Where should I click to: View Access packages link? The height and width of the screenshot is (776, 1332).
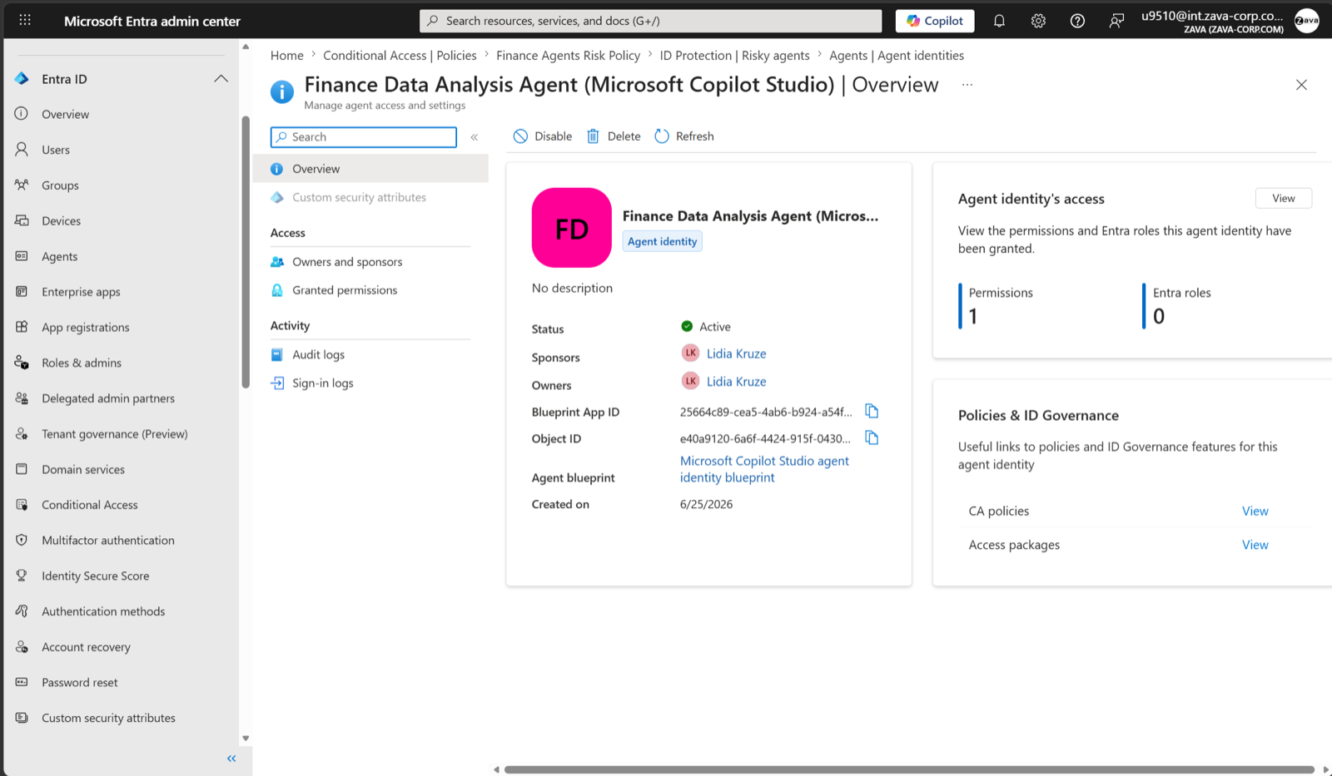[x=1255, y=545]
